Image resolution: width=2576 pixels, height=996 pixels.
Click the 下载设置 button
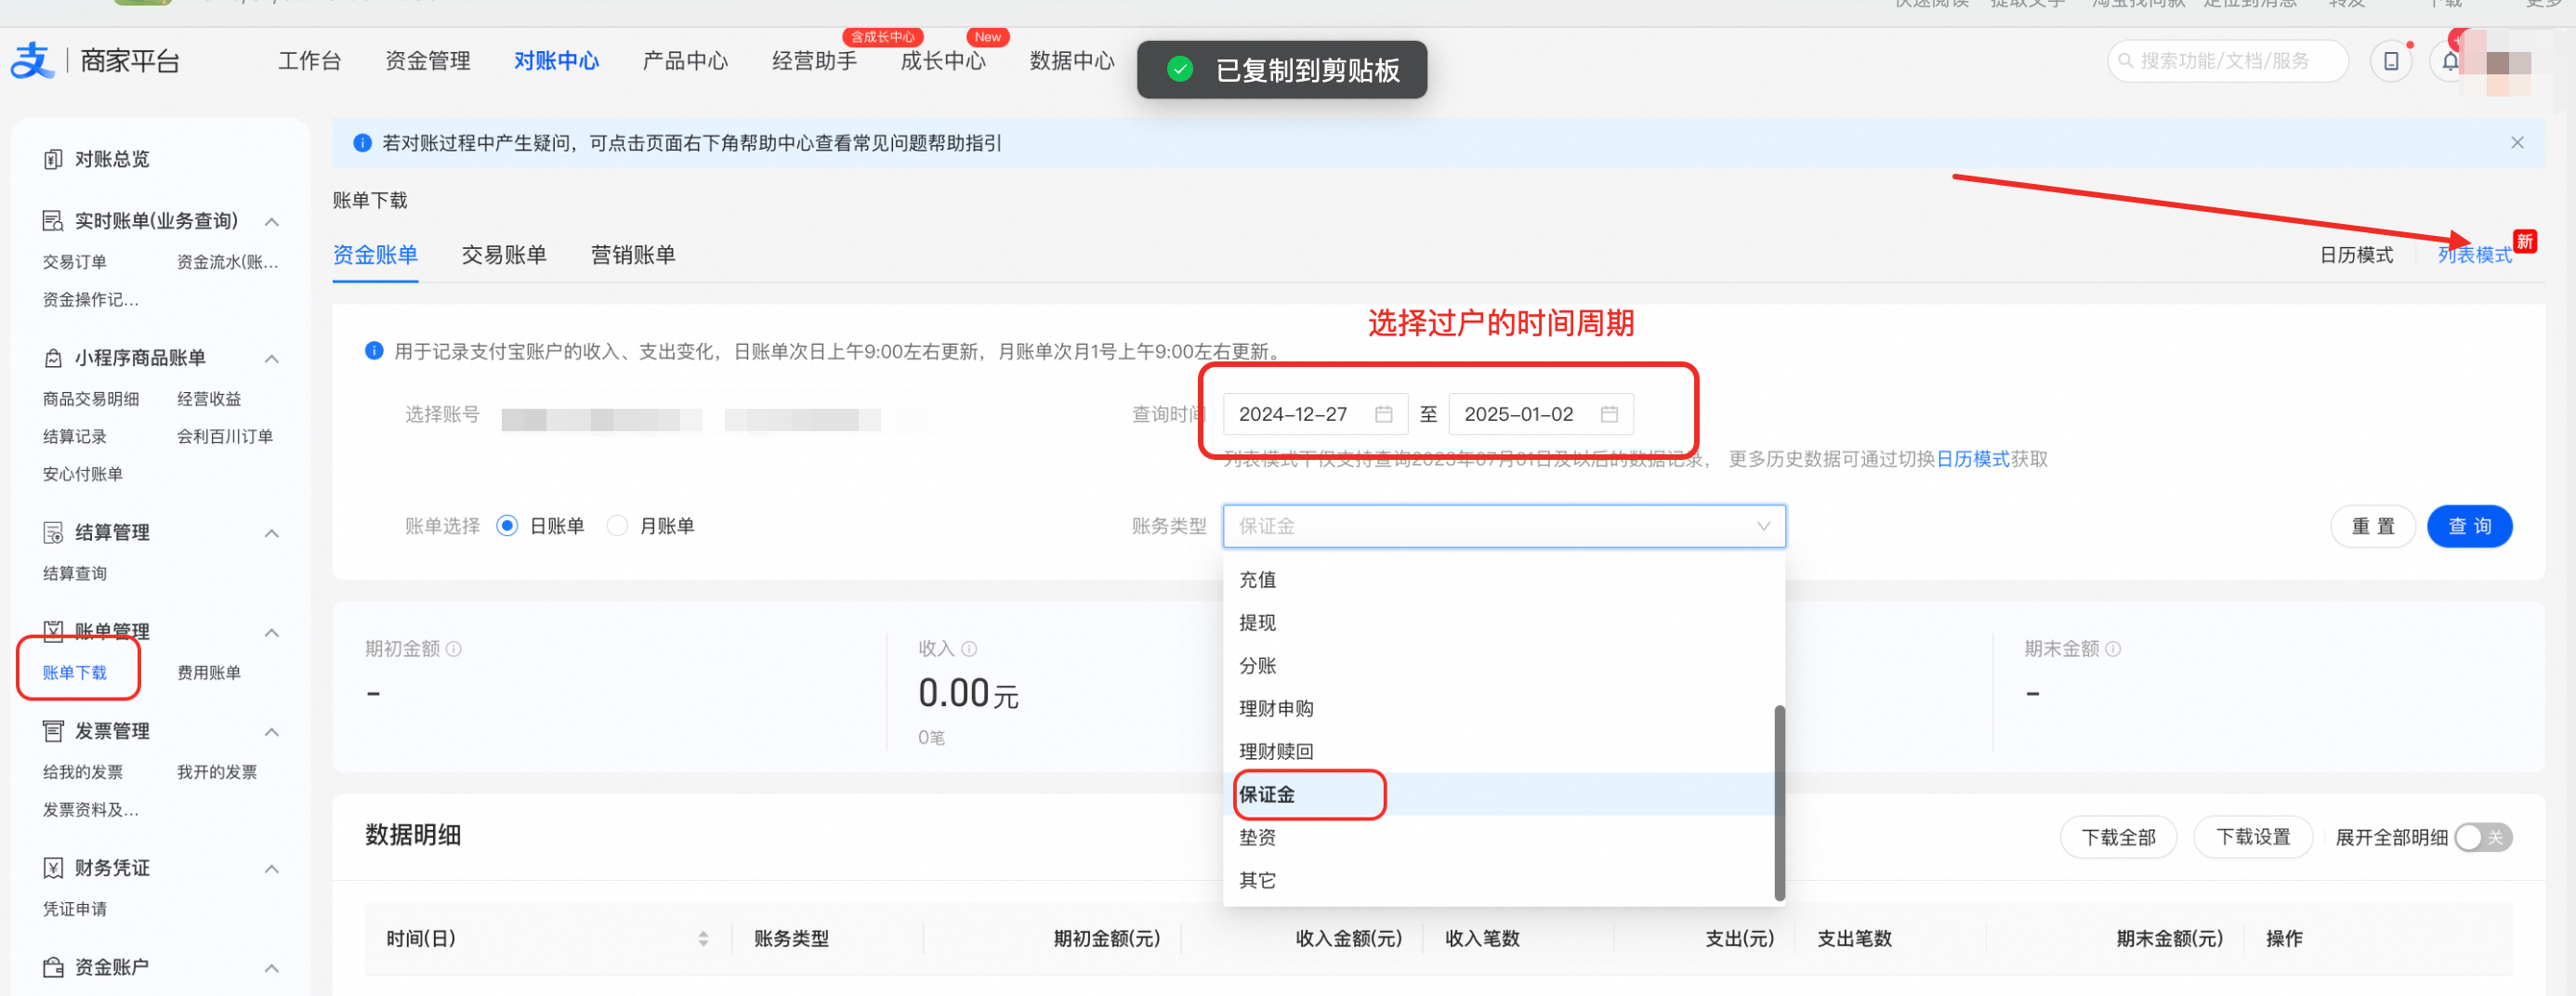click(2253, 837)
